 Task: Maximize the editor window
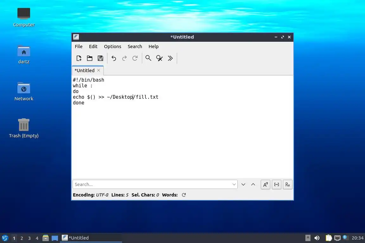283,37
